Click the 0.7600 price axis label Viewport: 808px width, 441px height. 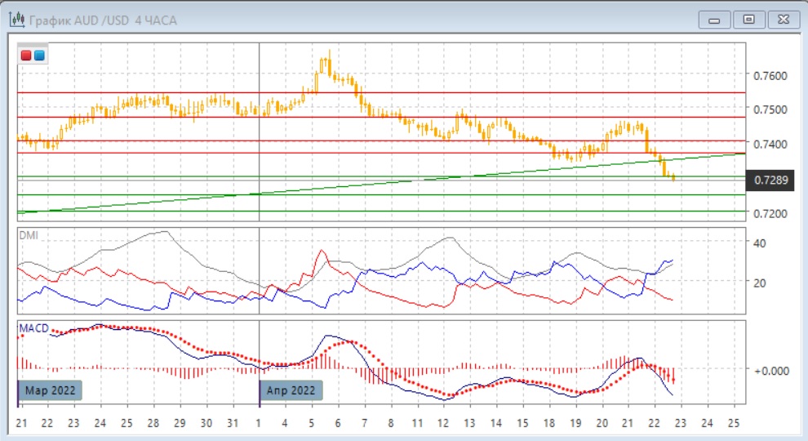tap(771, 76)
